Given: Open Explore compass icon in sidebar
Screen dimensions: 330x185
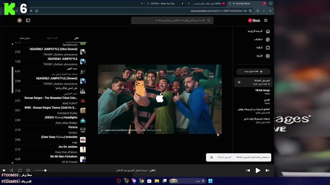Looking at the screenshot, I should [x=268, y=40].
